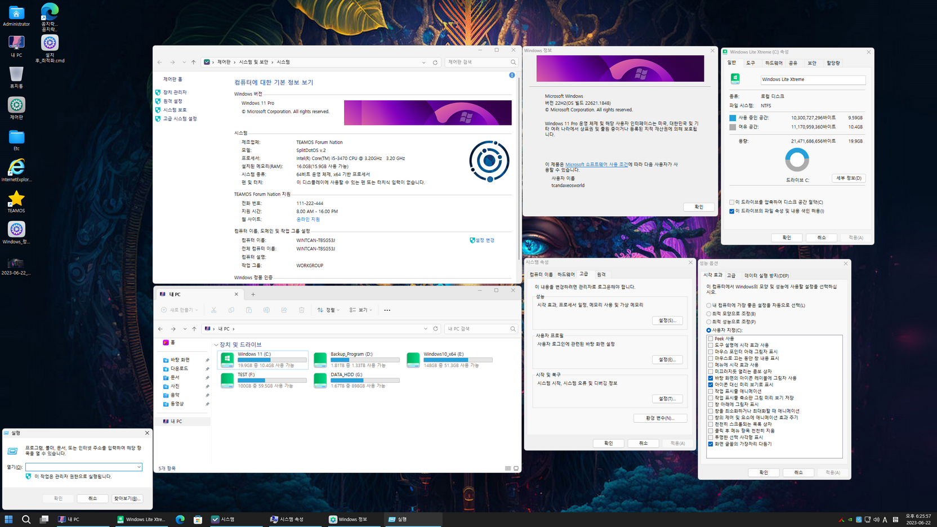
Task: Click the Copy icon in 내 PC toolbar
Action: (231, 310)
